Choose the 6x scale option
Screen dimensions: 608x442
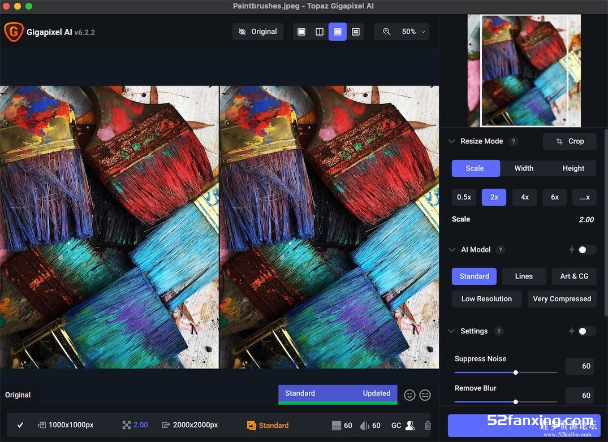coord(554,197)
